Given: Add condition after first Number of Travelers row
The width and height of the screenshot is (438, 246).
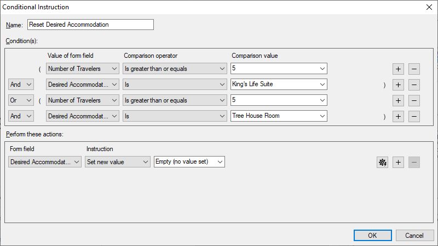Looking at the screenshot, I should [x=398, y=69].
